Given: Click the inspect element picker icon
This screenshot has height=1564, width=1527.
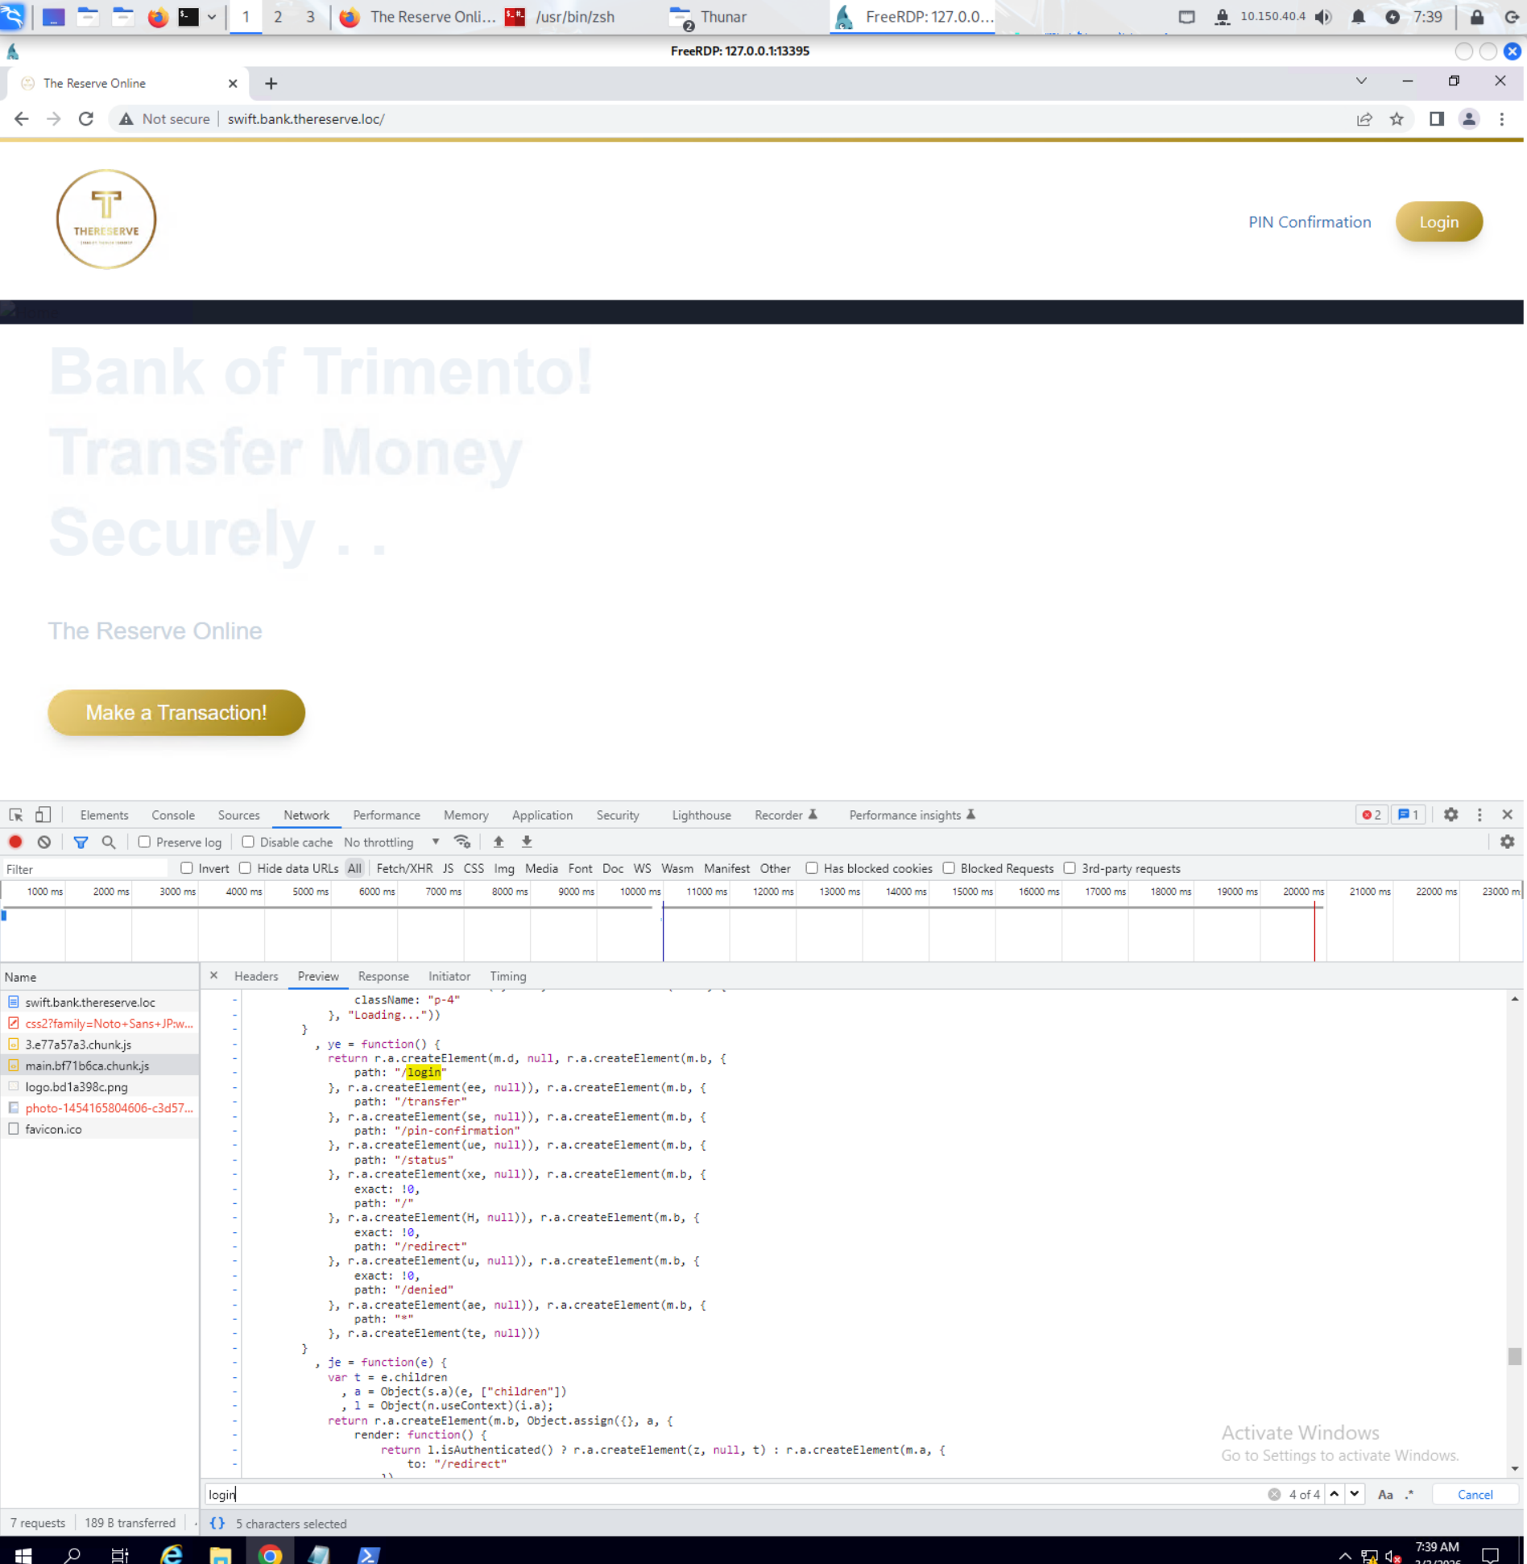Looking at the screenshot, I should 16,815.
